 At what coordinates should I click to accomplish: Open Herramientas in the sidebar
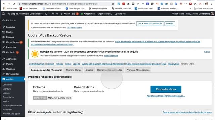13,74
